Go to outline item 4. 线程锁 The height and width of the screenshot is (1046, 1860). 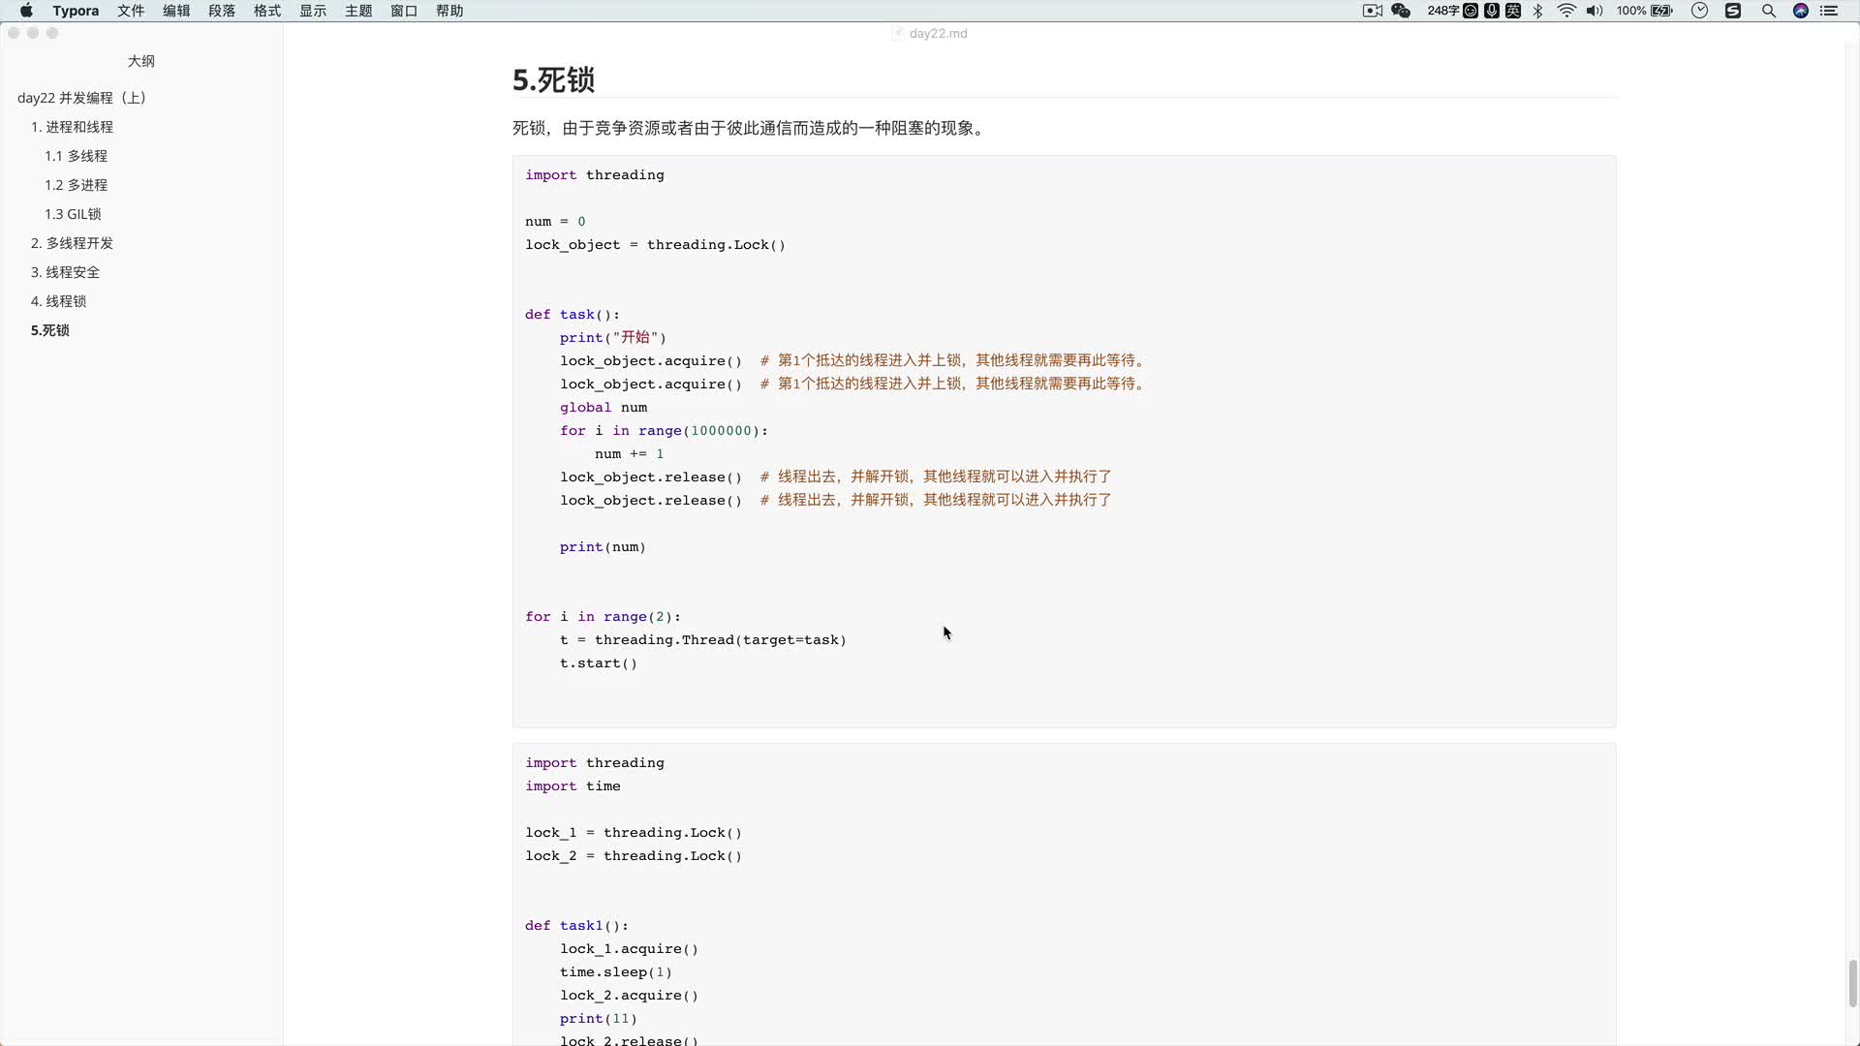(x=58, y=301)
